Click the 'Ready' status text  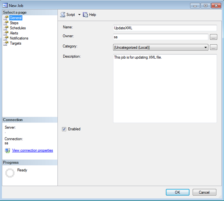[22, 170]
